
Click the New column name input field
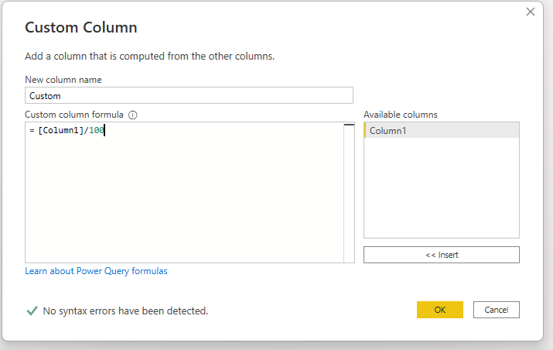pyautogui.click(x=189, y=95)
